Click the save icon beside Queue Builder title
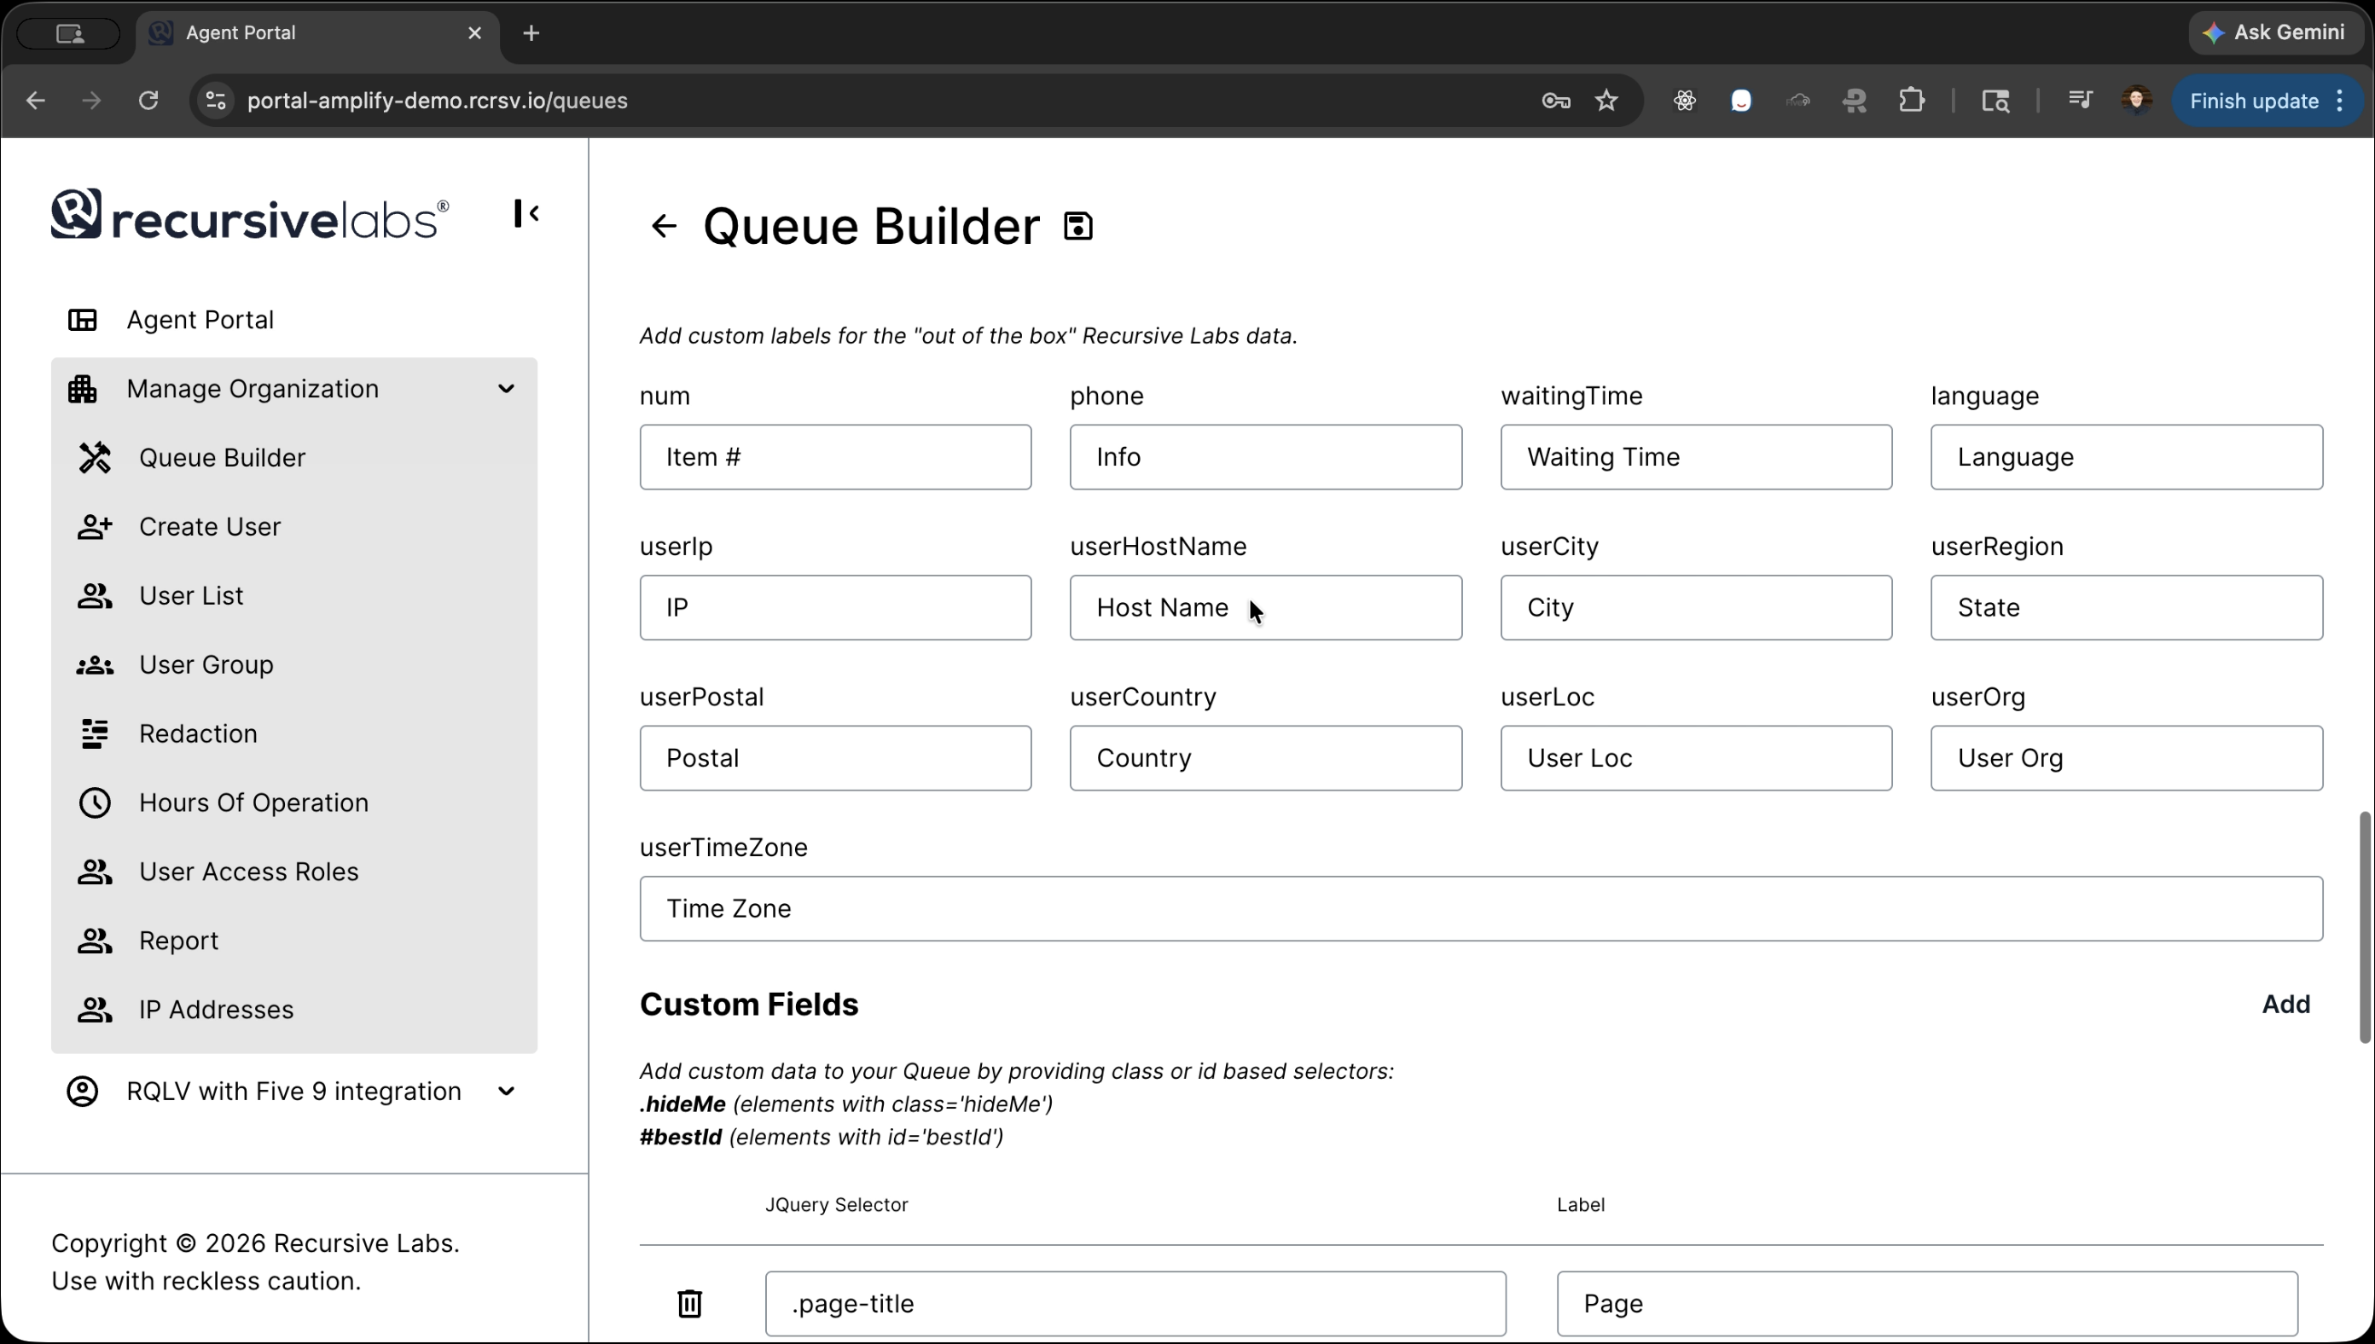2375x1344 pixels. tap(1078, 224)
